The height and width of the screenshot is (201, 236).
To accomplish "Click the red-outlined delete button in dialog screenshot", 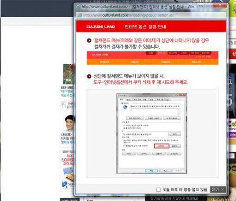I will [161, 146].
